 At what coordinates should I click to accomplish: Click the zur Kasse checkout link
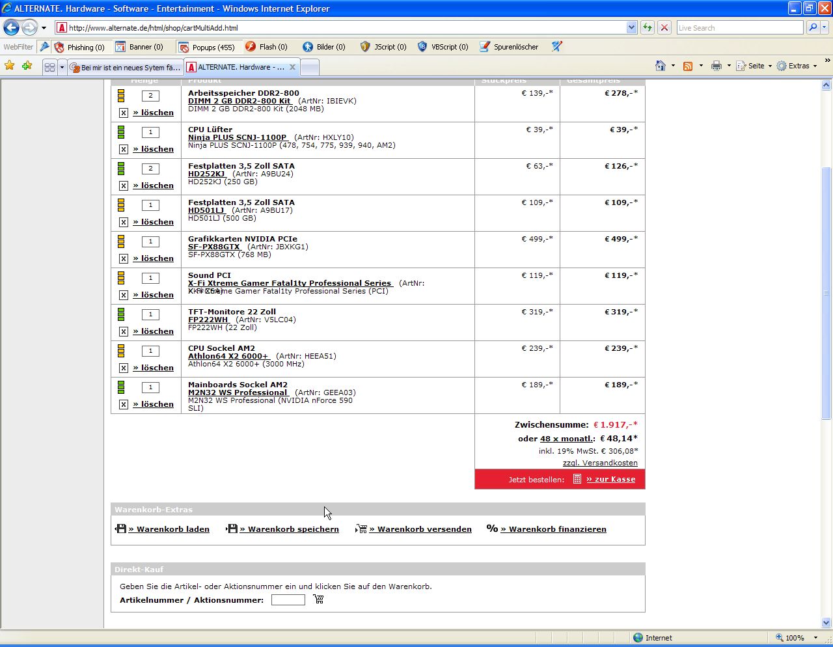pyautogui.click(x=610, y=479)
